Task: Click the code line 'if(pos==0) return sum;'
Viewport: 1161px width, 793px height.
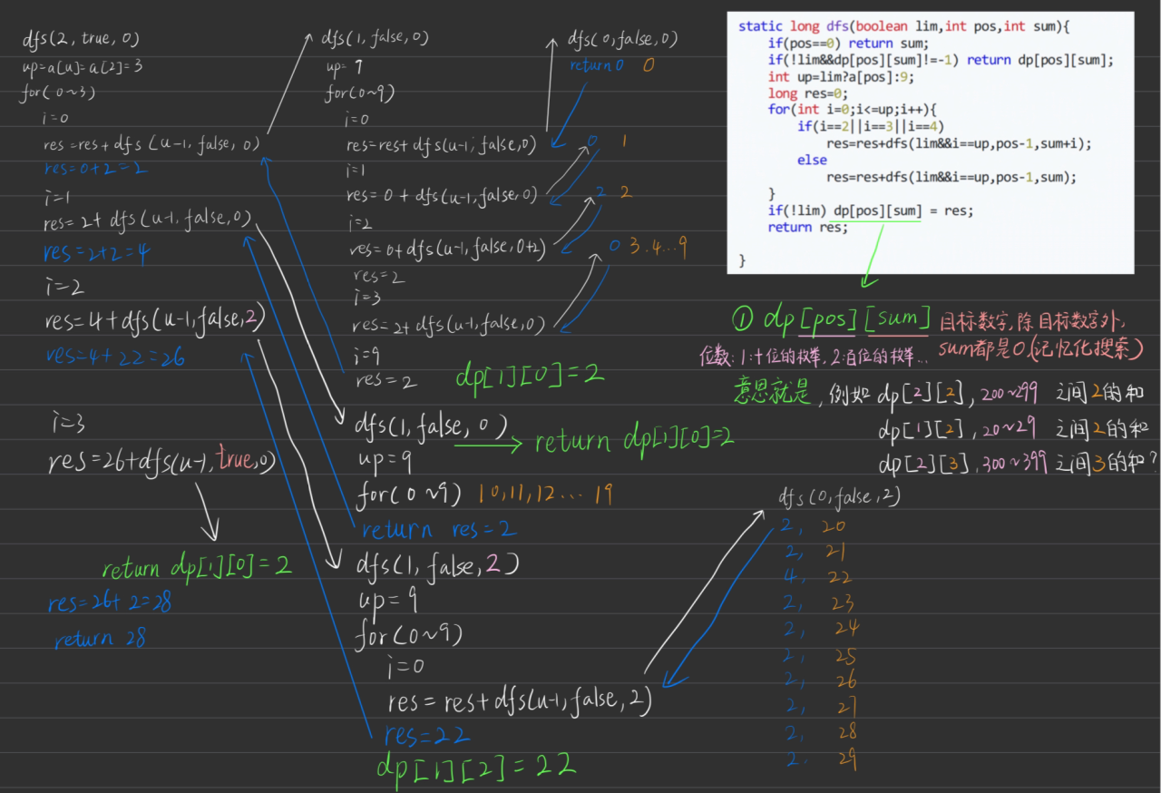Action: pos(848,44)
